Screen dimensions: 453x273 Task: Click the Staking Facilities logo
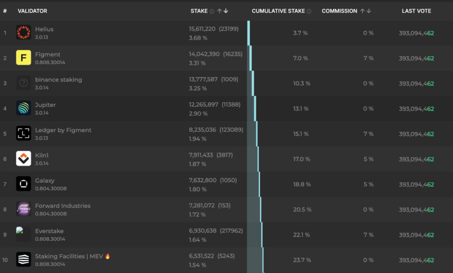tap(23, 259)
